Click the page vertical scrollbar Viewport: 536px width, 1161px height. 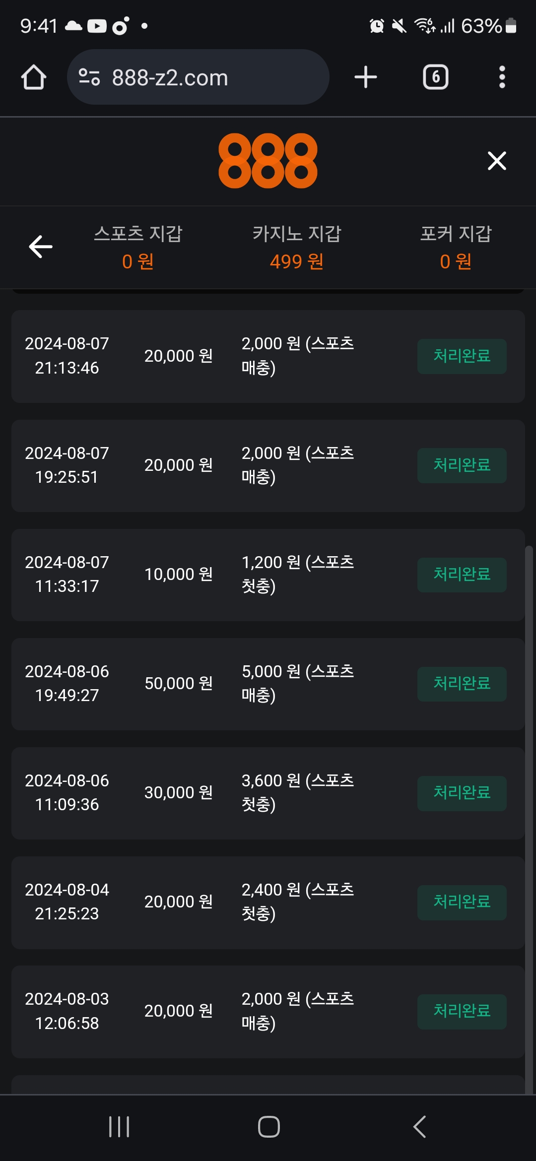529,794
